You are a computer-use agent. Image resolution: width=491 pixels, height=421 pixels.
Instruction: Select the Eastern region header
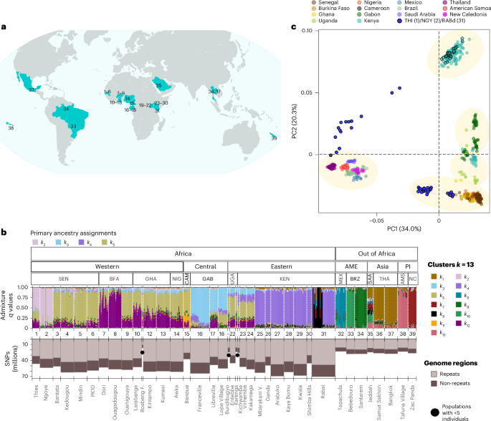281,266
